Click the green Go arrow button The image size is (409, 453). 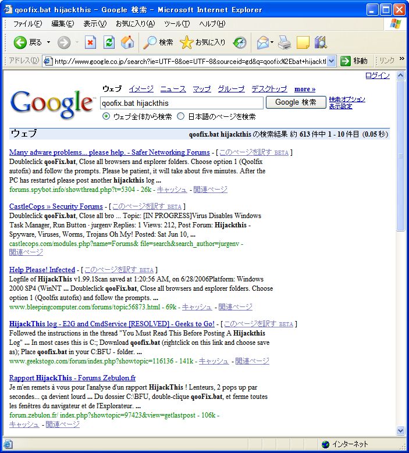tap(346, 61)
